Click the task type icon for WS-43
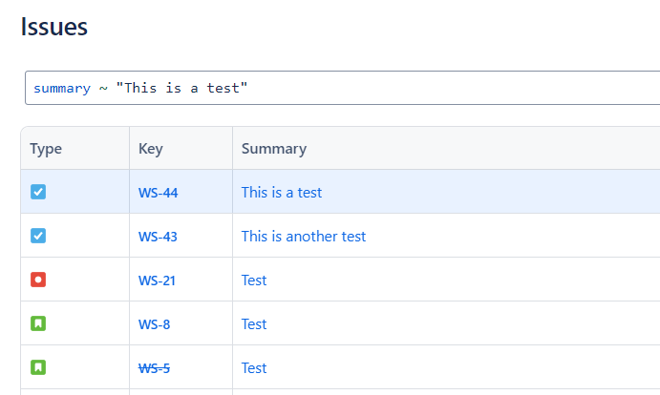The height and width of the screenshot is (395, 660). (38, 236)
